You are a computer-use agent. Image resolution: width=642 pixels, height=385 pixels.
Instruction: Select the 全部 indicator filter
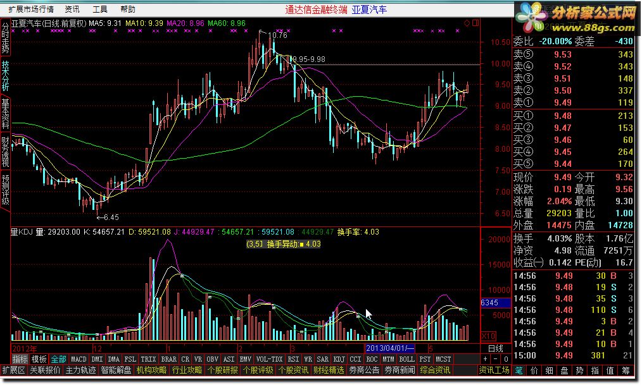pyautogui.click(x=58, y=359)
